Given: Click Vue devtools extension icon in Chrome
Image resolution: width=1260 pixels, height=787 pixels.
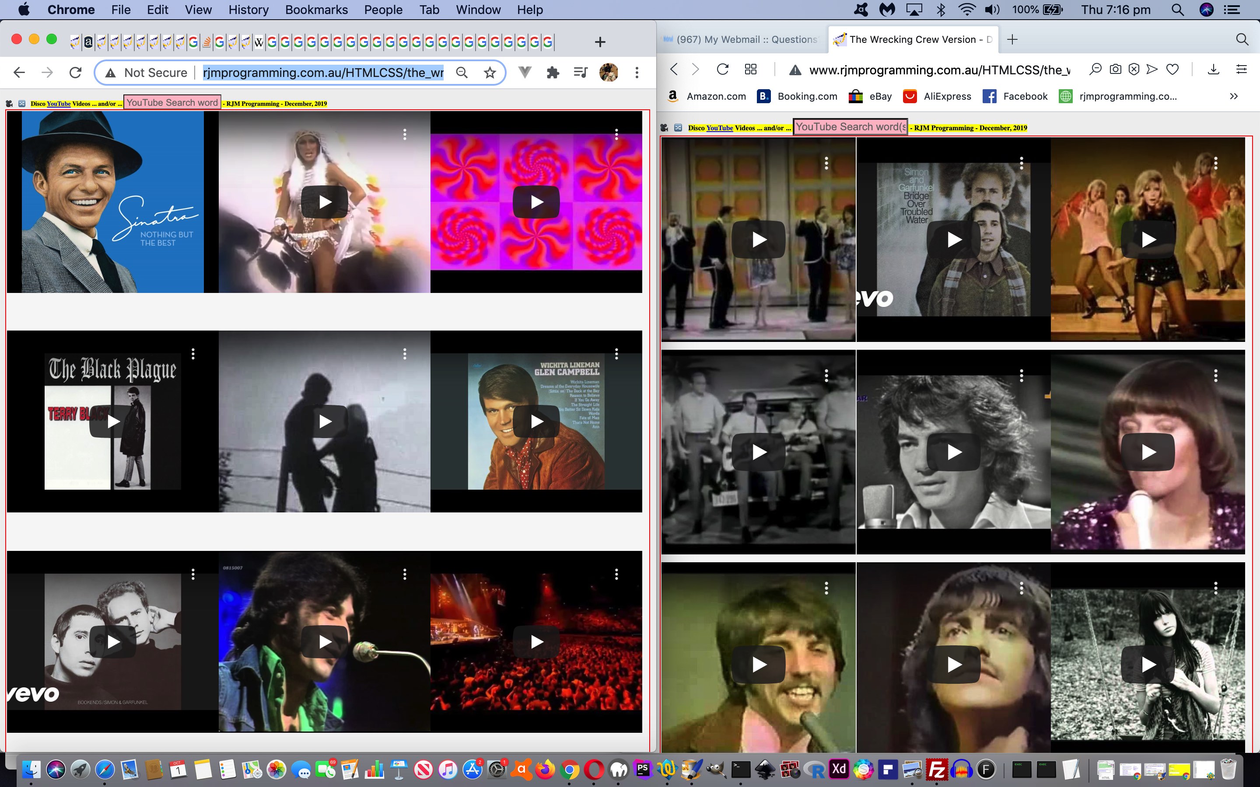Looking at the screenshot, I should 525,72.
